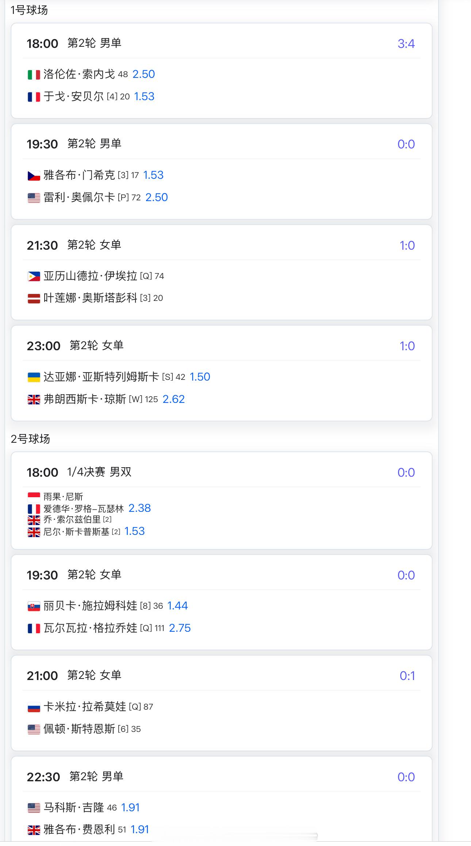Open the 3:4 score of the 18:00 match
This screenshot has height=846, width=471.
(406, 44)
